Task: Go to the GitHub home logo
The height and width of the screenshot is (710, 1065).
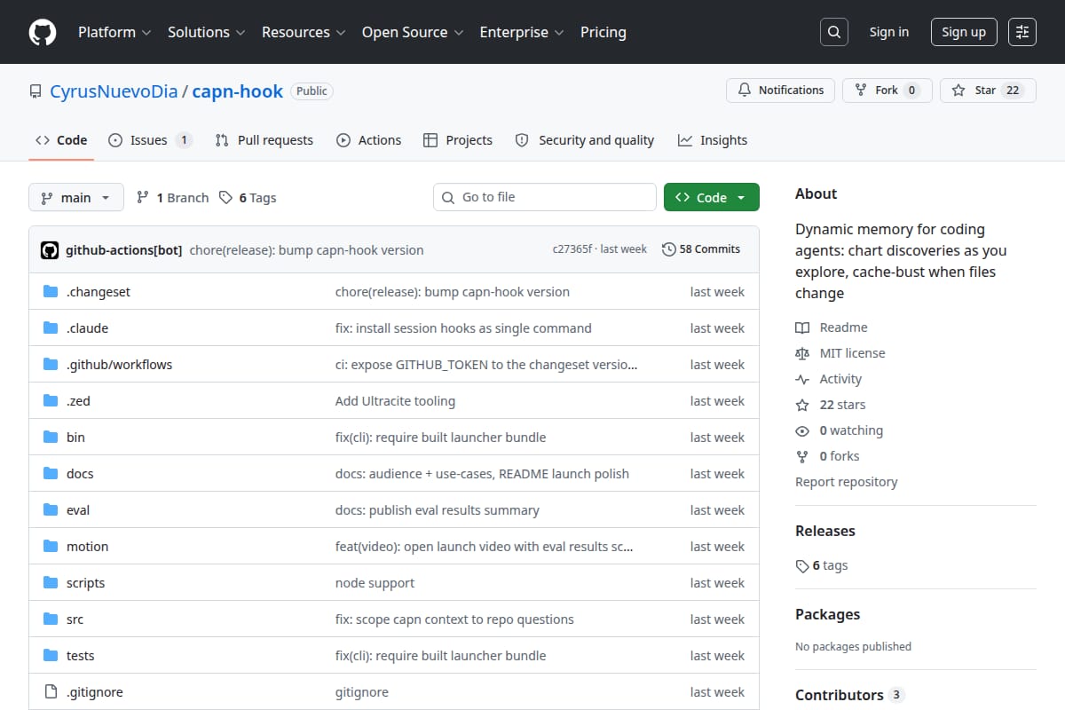Action: click(43, 32)
